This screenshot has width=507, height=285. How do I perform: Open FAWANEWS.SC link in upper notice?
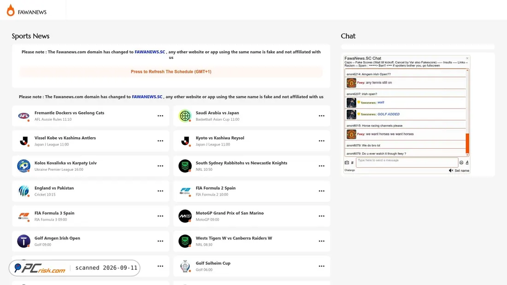(x=150, y=52)
